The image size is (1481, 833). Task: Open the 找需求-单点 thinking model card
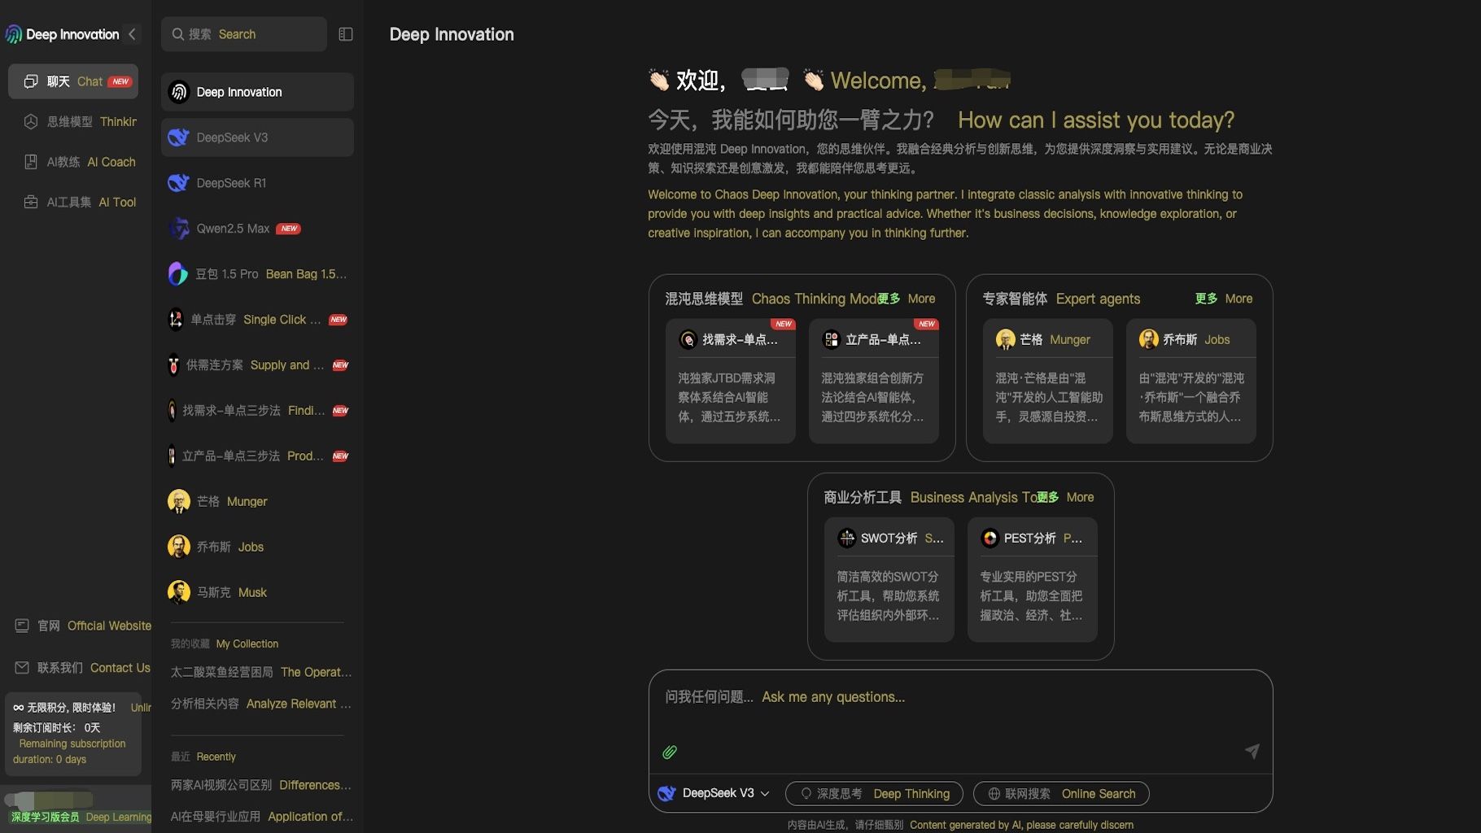[731, 381]
